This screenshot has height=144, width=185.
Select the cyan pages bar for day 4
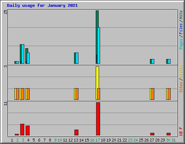(x=28, y=58)
